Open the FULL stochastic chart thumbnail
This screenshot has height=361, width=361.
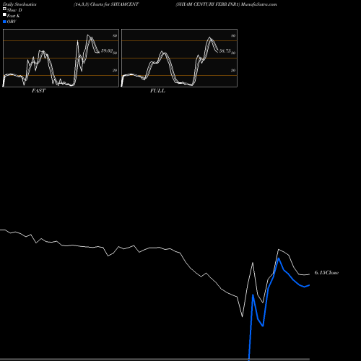point(179,58)
